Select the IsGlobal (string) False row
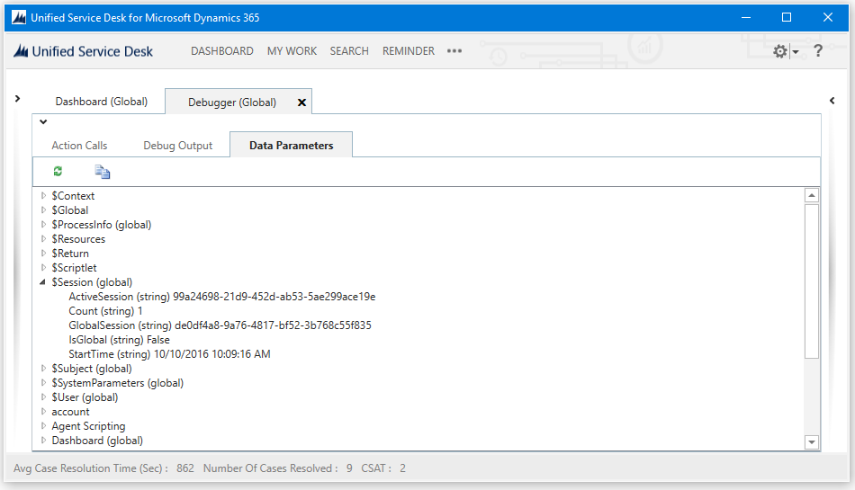This screenshot has width=855, height=490. tap(119, 340)
